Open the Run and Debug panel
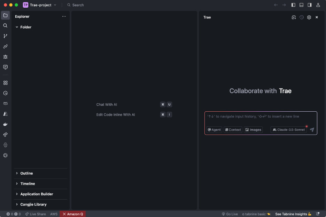Screen dimensions: 326x217 point(5,57)
